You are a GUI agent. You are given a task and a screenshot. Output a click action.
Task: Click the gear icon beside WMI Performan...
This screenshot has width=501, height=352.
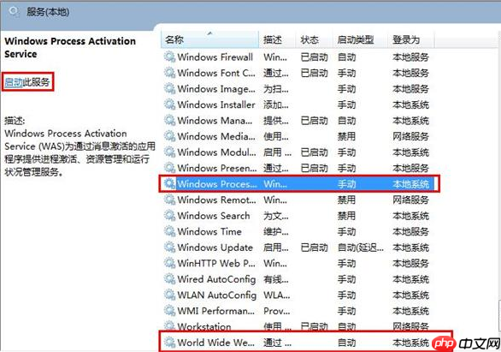169,311
